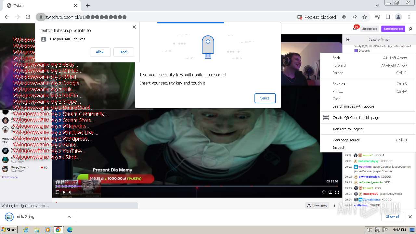Block the MIDI devices request
This screenshot has width=416, height=234.
point(123,52)
